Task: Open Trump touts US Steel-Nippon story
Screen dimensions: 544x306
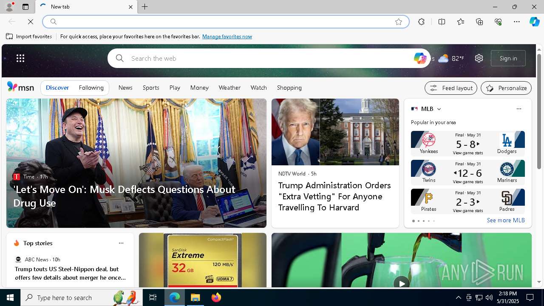Action: coord(70,273)
